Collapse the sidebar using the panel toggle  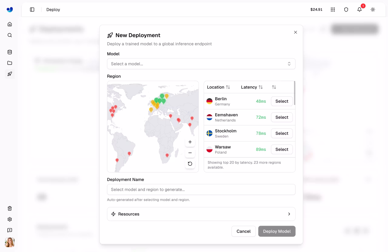coord(32,9)
